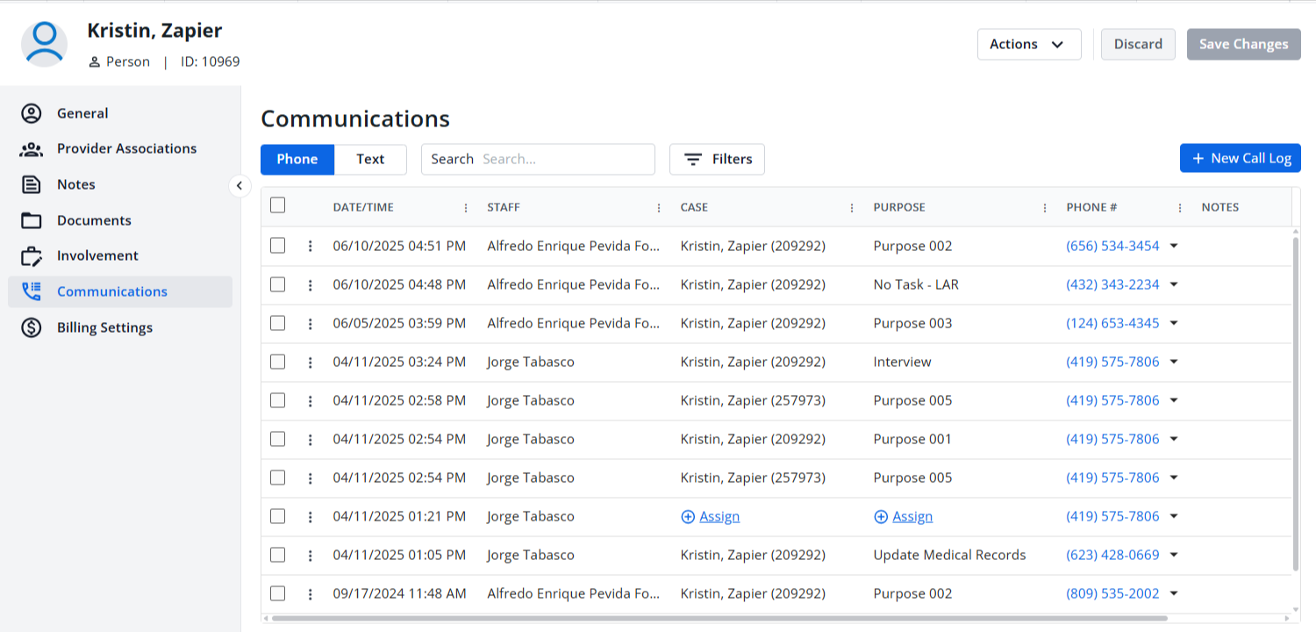Click 'Kristin, Zapier (257973)' in 02:58 PM row
The width and height of the screenshot is (1316, 632).
coord(753,400)
